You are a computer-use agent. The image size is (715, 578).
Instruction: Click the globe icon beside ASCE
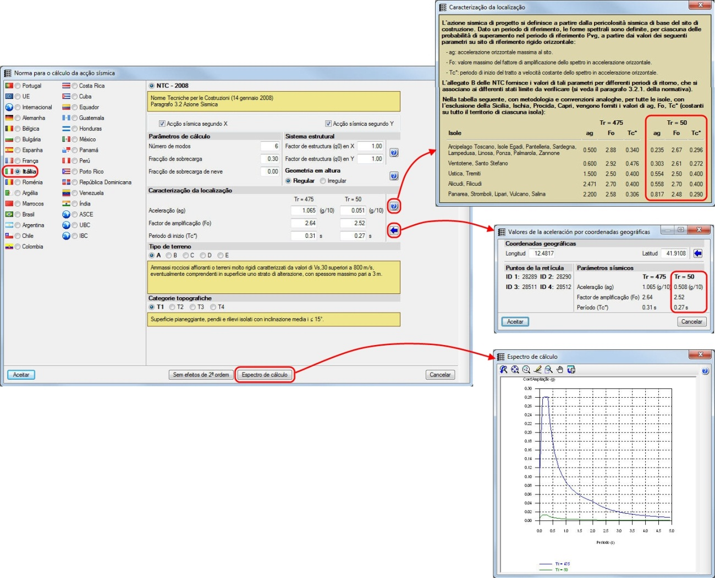tap(66, 214)
